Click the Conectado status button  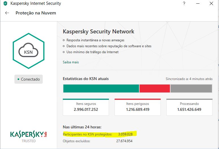[29, 79]
